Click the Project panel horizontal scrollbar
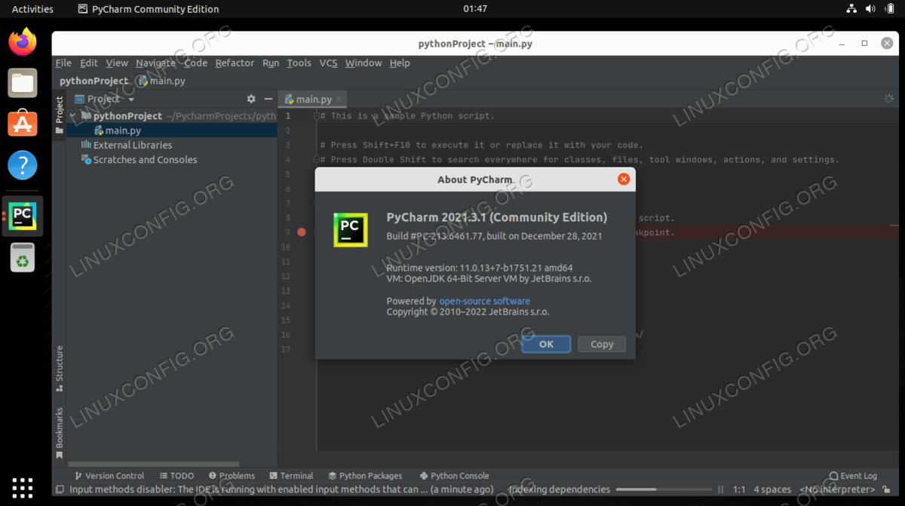The width and height of the screenshot is (905, 506). [153, 465]
